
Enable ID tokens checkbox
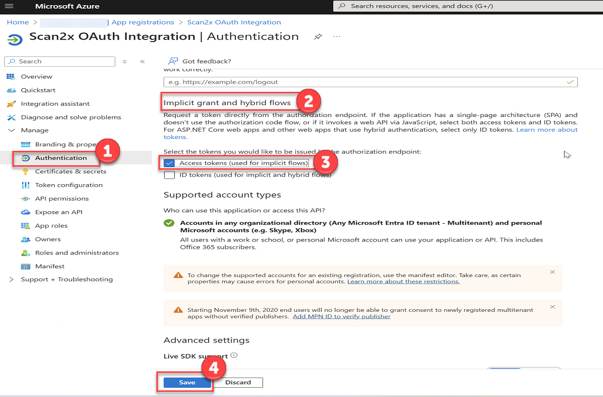click(169, 175)
